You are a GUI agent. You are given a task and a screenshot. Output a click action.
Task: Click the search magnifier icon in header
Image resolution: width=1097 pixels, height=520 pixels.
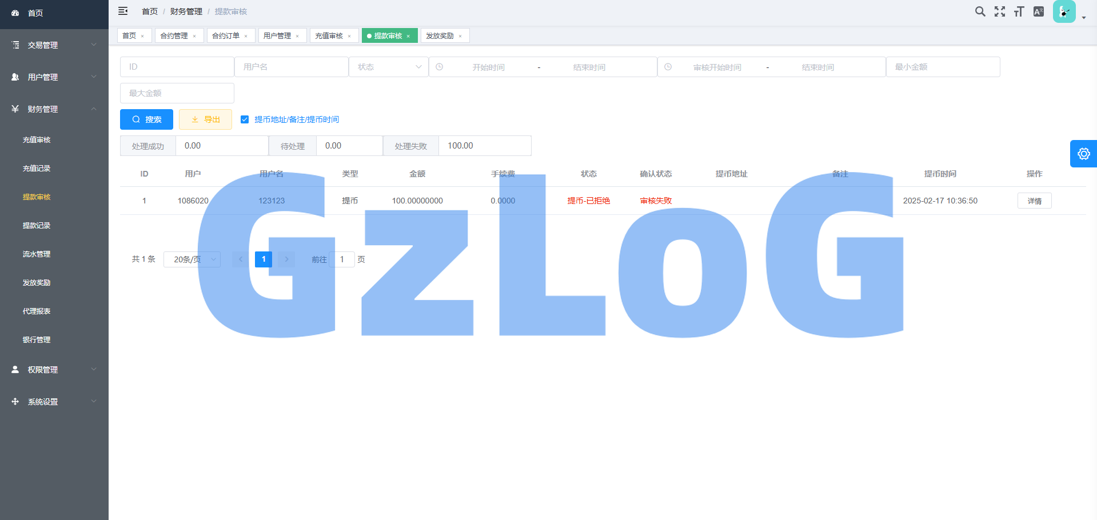pos(980,11)
